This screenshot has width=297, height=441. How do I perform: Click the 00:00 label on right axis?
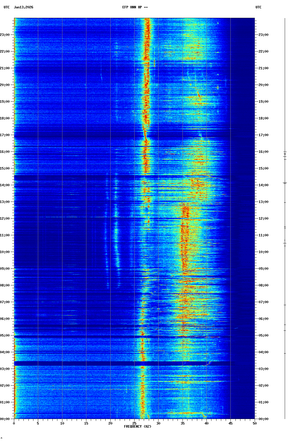[x=263, y=419]
